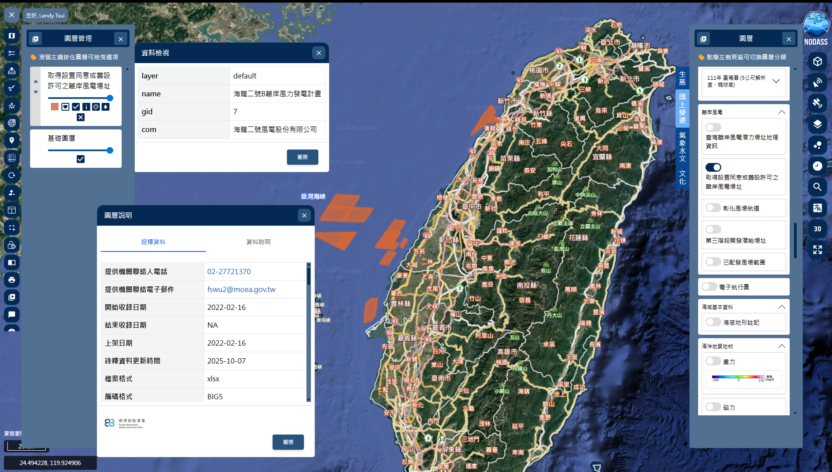This screenshot has width=832, height=472.
Task: Click the wind farm layer opacity slider handle
Action: coord(110,98)
